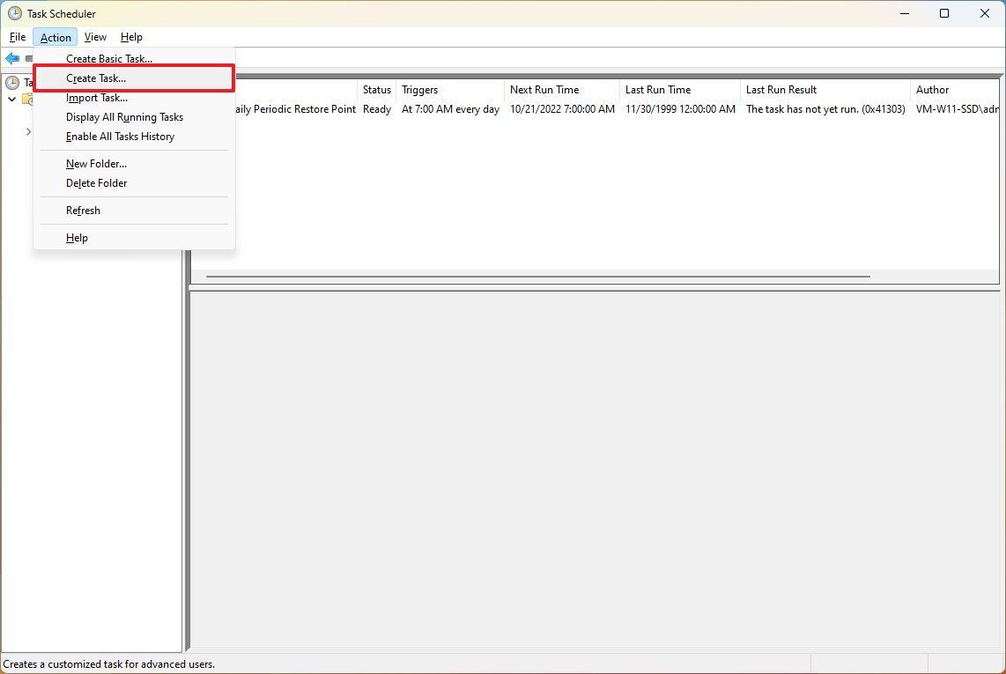Click the back navigation arrow
The height and width of the screenshot is (674, 1006).
point(11,58)
